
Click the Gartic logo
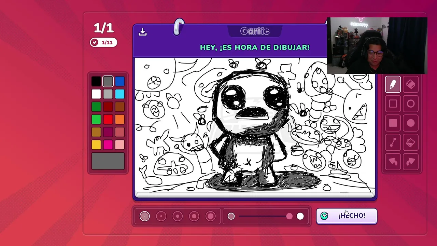coord(255,31)
